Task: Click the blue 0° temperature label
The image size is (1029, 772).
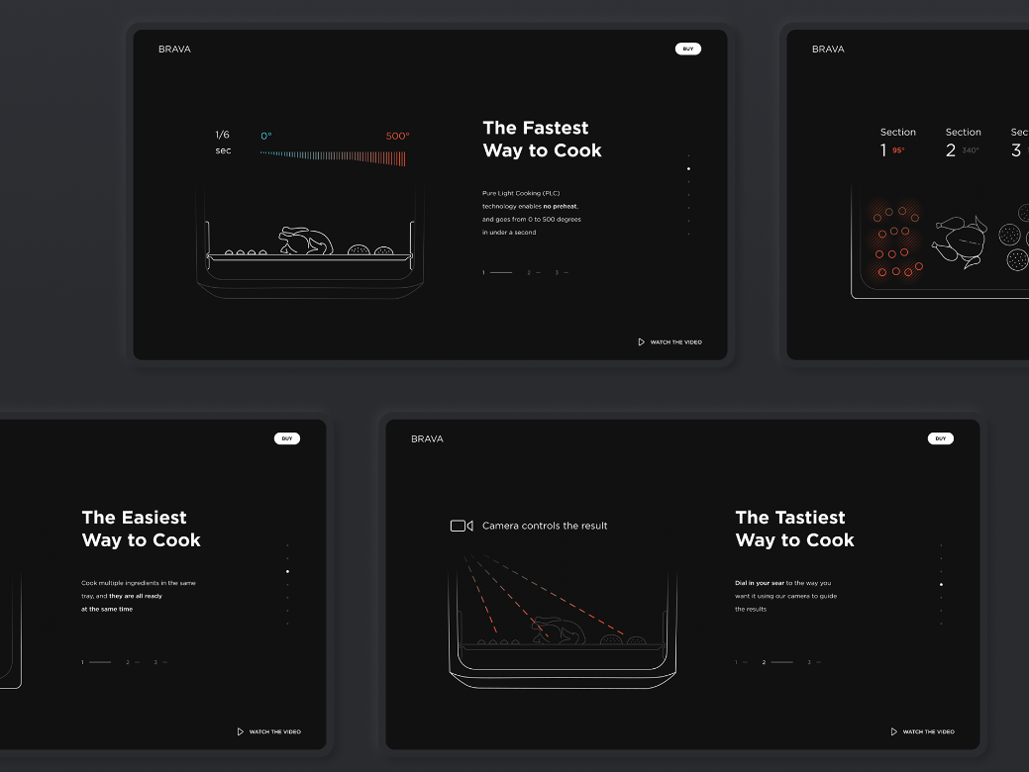Action: tap(265, 136)
